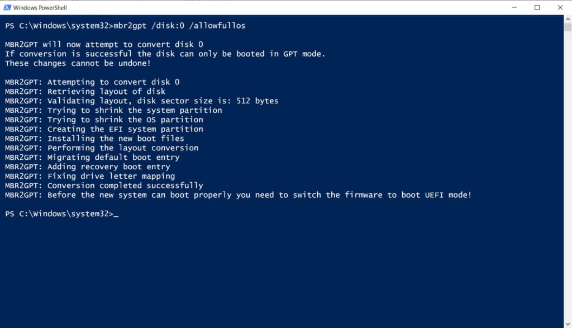Click the "mbr2gpt /disk:0 /allowfullos" command text

[179, 26]
